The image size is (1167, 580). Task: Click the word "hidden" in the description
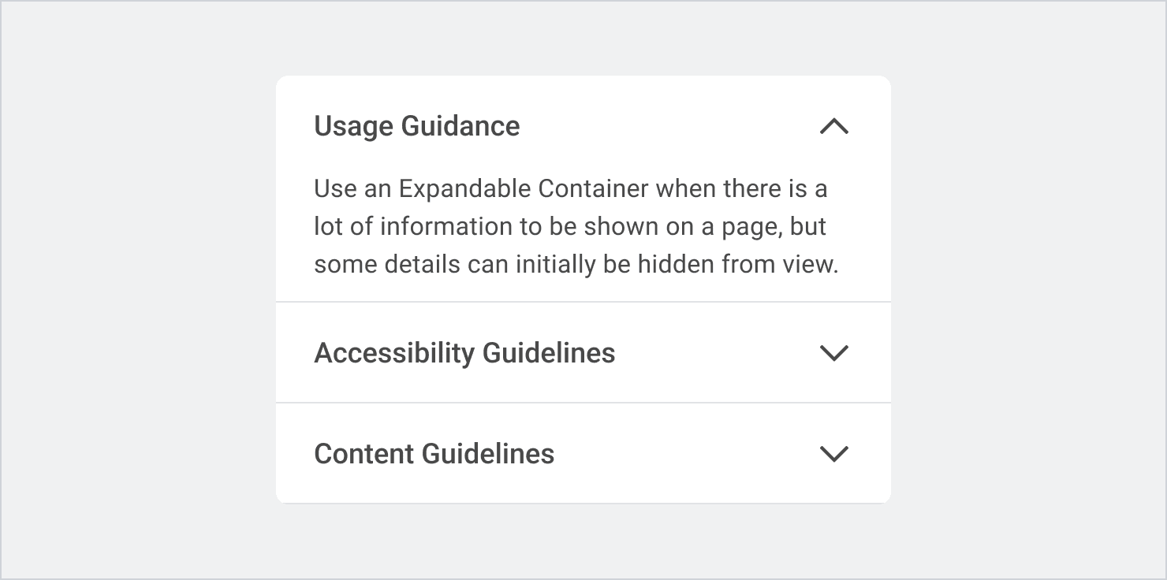[676, 264]
